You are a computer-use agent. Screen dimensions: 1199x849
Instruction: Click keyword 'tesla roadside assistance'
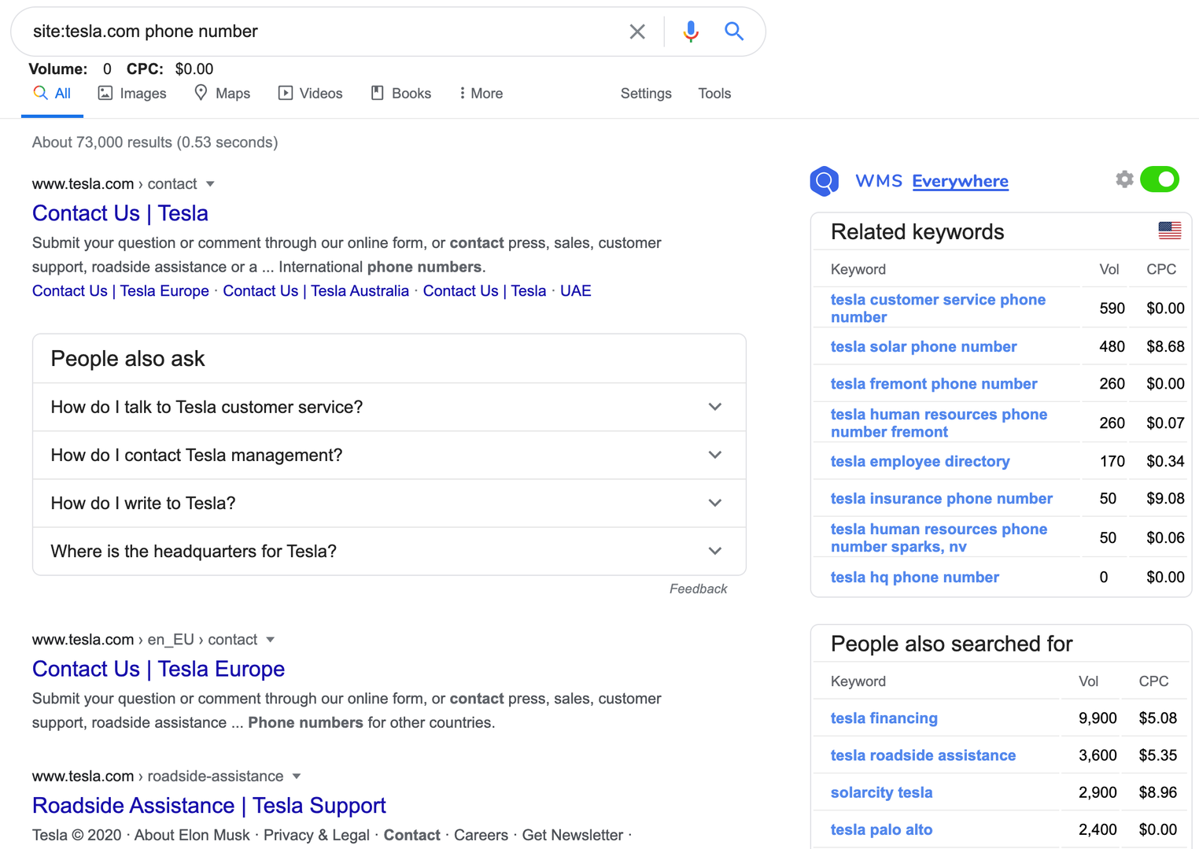point(923,755)
